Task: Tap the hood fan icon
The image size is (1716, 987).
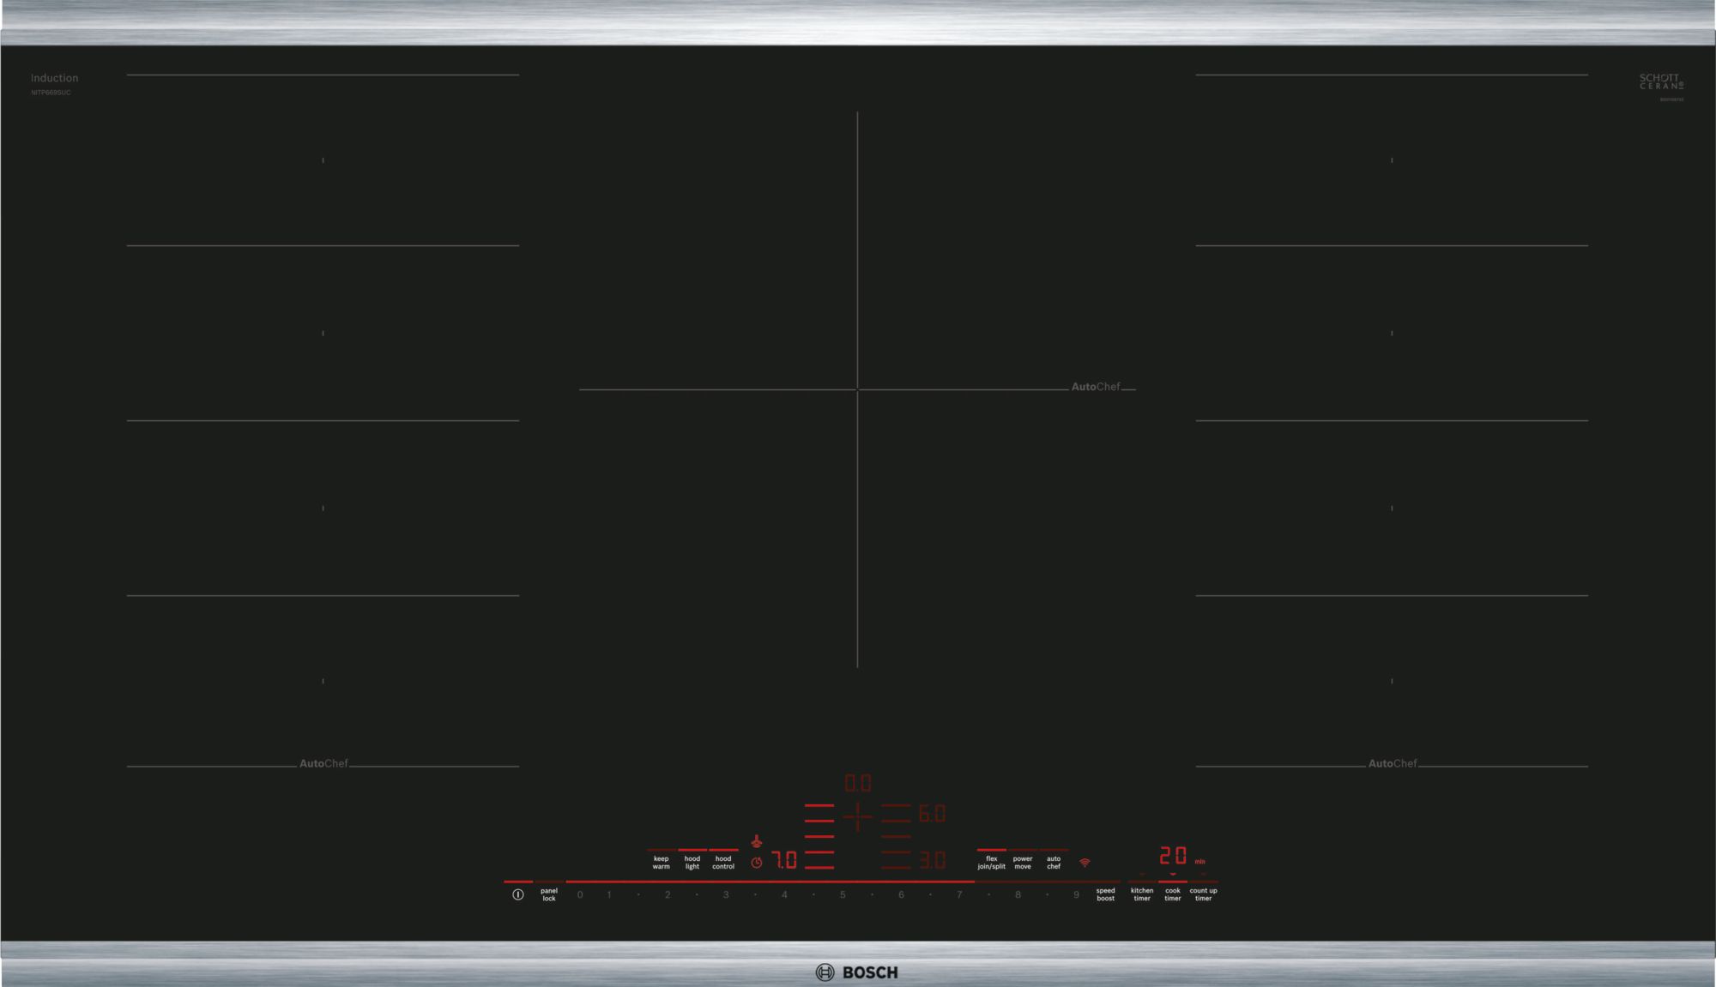Action: click(x=757, y=842)
